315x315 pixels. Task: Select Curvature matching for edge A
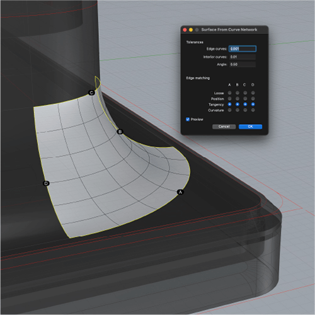tap(229, 110)
